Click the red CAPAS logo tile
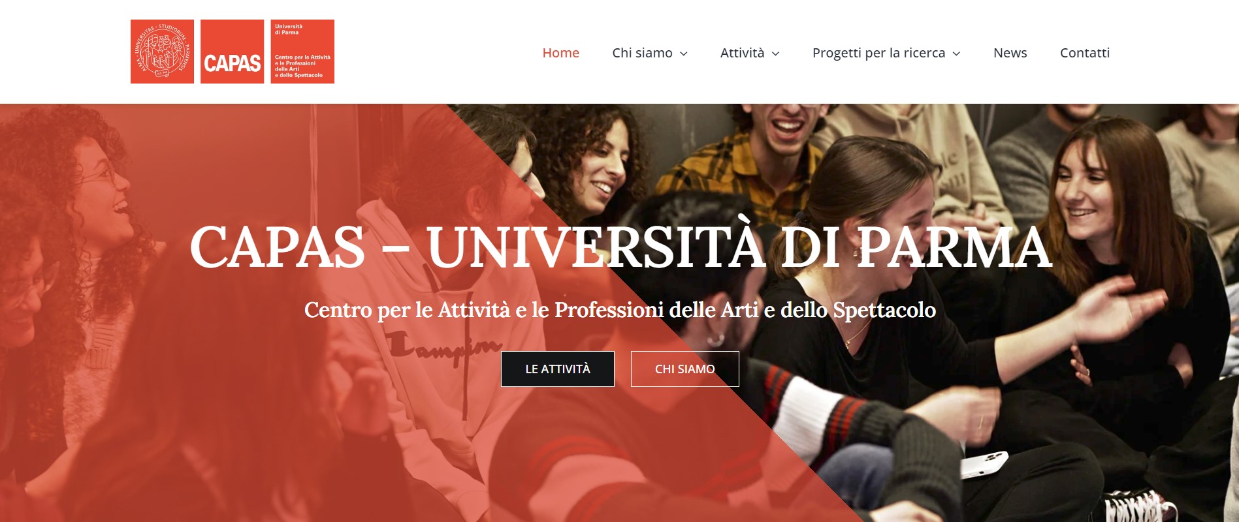Image resolution: width=1239 pixels, height=522 pixels. coord(232,52)
